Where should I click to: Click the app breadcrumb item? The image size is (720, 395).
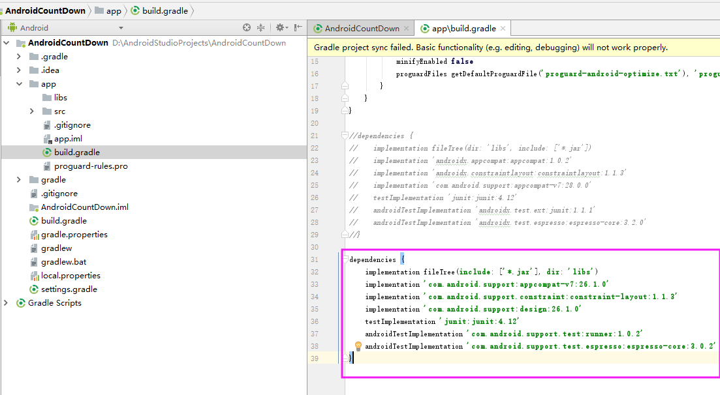pos(108,10)
